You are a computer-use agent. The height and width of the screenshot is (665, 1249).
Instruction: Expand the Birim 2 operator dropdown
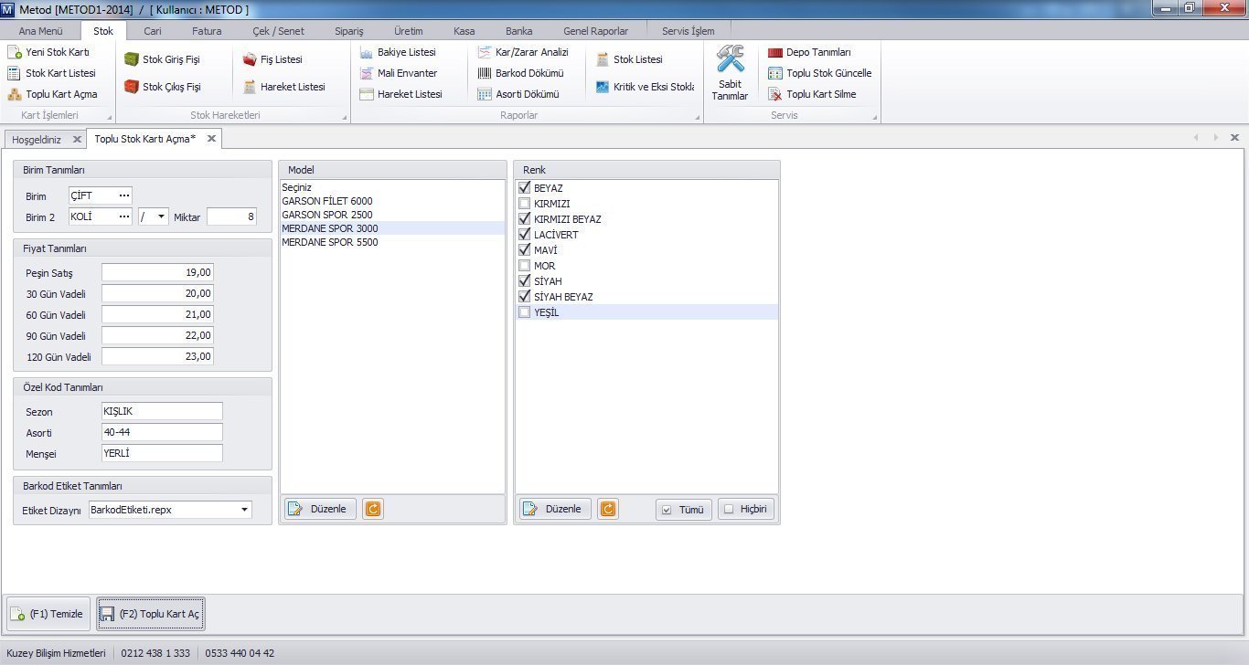pyautogui.click(x=162, y=216)
